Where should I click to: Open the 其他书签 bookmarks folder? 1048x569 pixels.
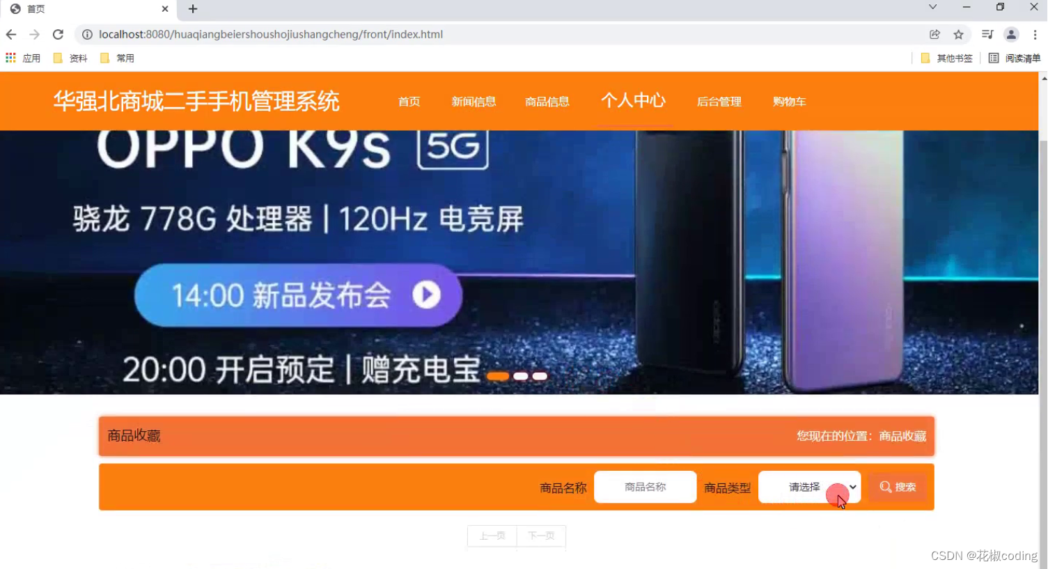(946, 58)
